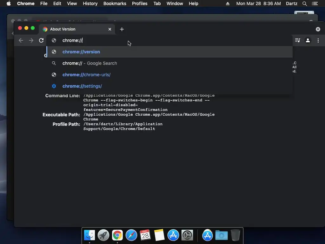Open the Apple menu
This screenshot has height=244, width=325.
tap(9, 3)
